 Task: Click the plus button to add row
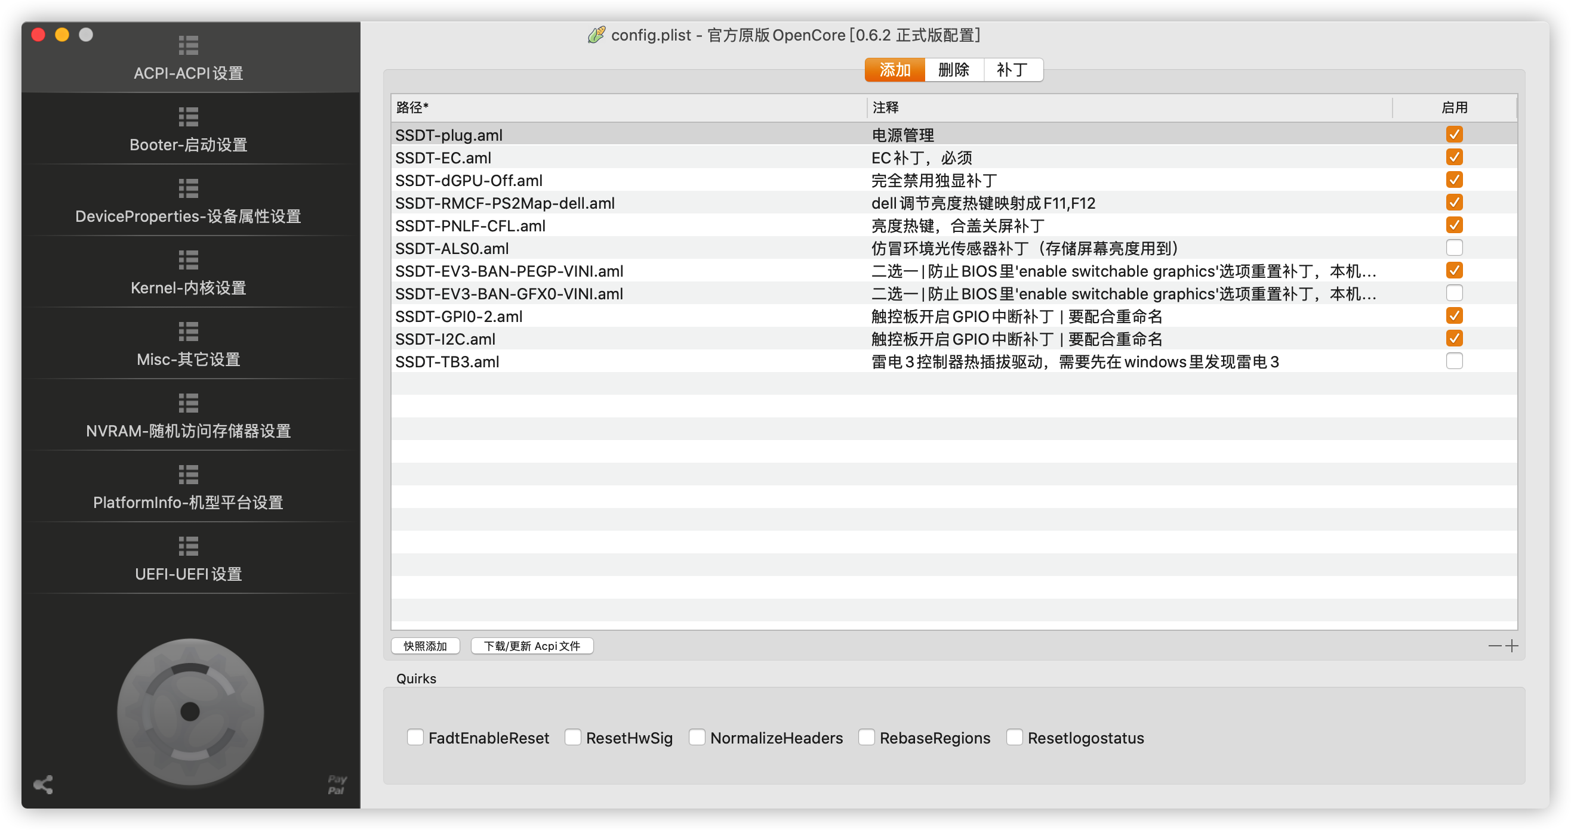click(1512, 646)
